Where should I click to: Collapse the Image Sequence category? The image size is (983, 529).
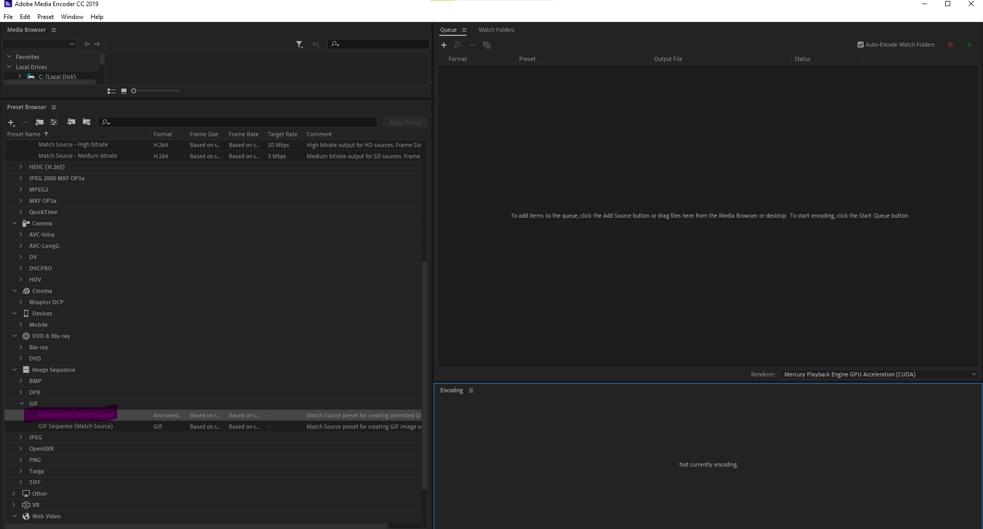click(x=14, y=370)
